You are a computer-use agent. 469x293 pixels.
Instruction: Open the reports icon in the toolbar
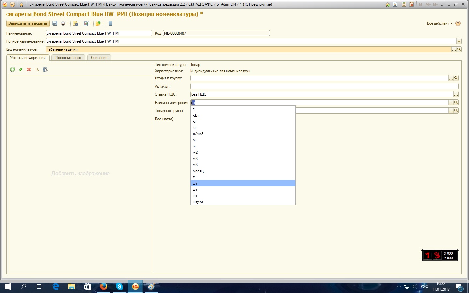[x=86, y=23]
